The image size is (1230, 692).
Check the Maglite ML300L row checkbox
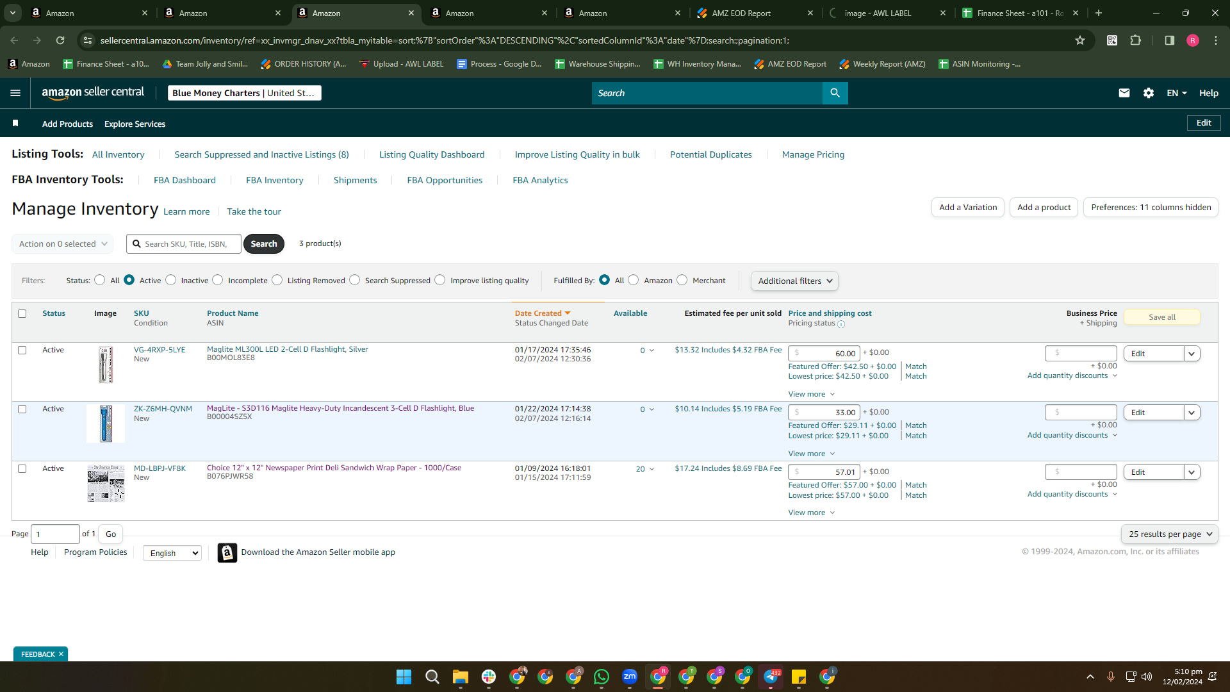pos(22,350)
